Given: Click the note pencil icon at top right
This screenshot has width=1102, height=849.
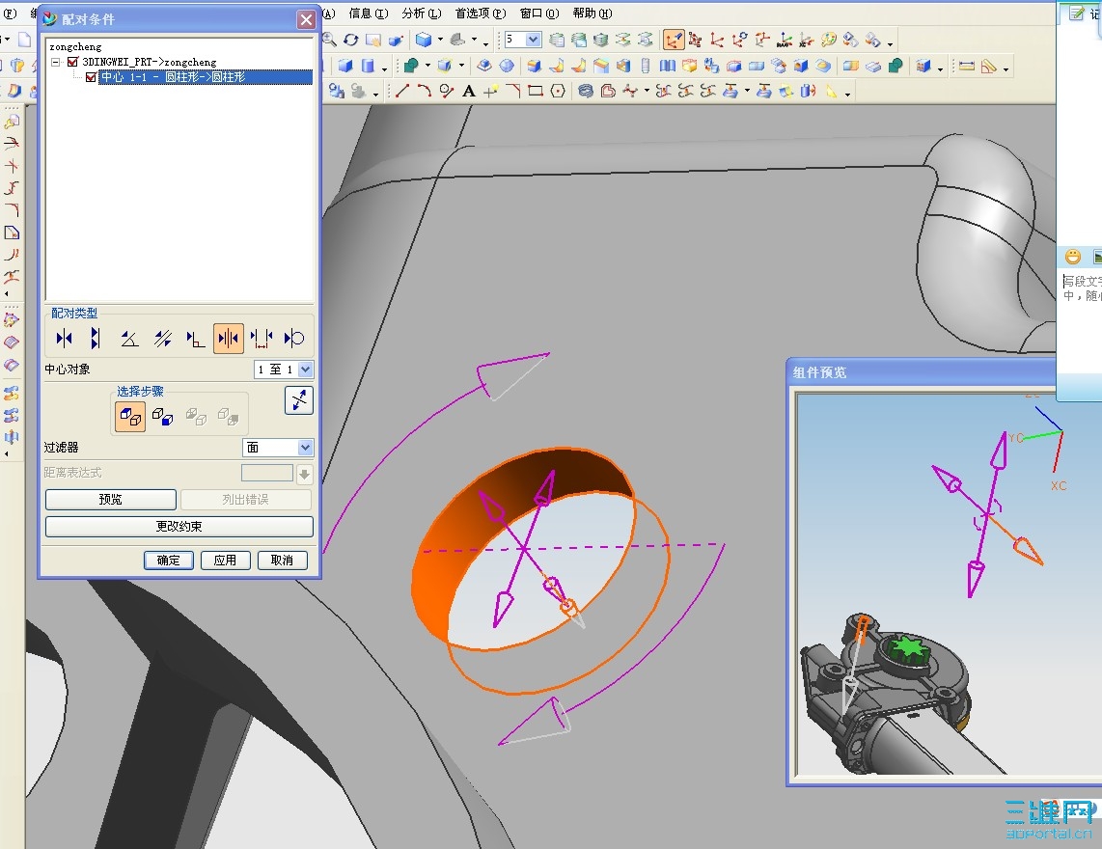Looking at the screenshot, I should (x=1076, y=14).
